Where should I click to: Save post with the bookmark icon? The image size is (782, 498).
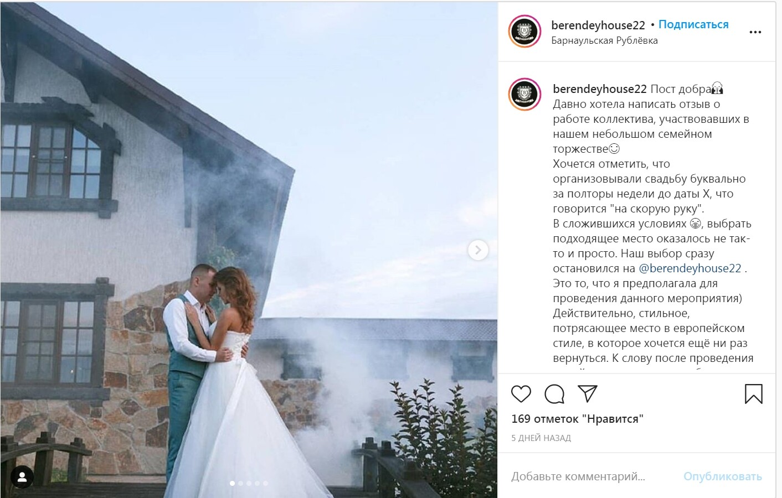[753, 394]
